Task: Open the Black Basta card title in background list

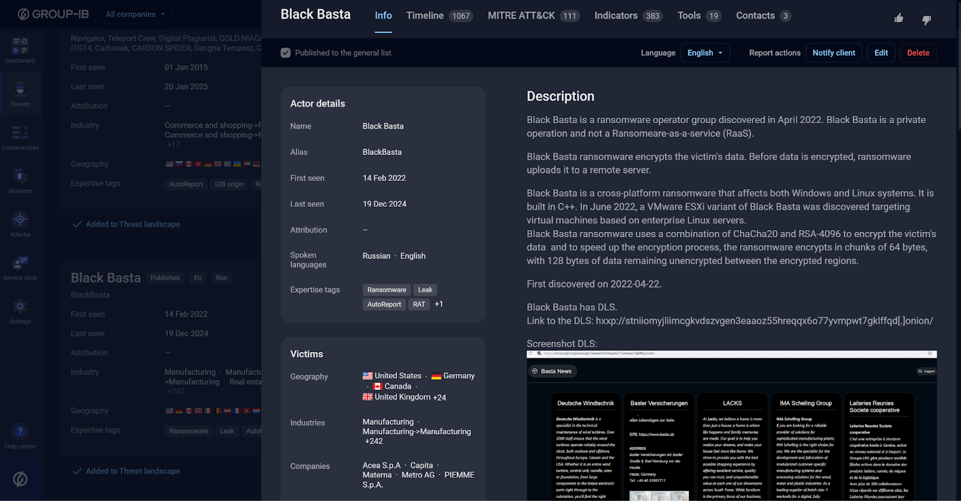Action: pyautogui.click(x=106, y=278)
